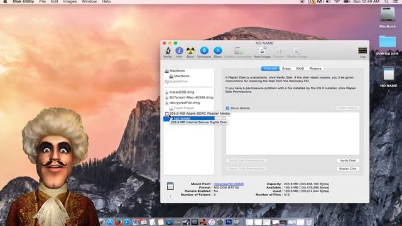Open the Restore tab
This screenshot has height=226, width=402.
click(x=315, y=68)
